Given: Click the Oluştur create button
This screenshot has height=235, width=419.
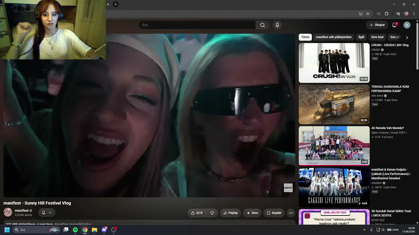Looking at the screenshot, I should [377, 25].
